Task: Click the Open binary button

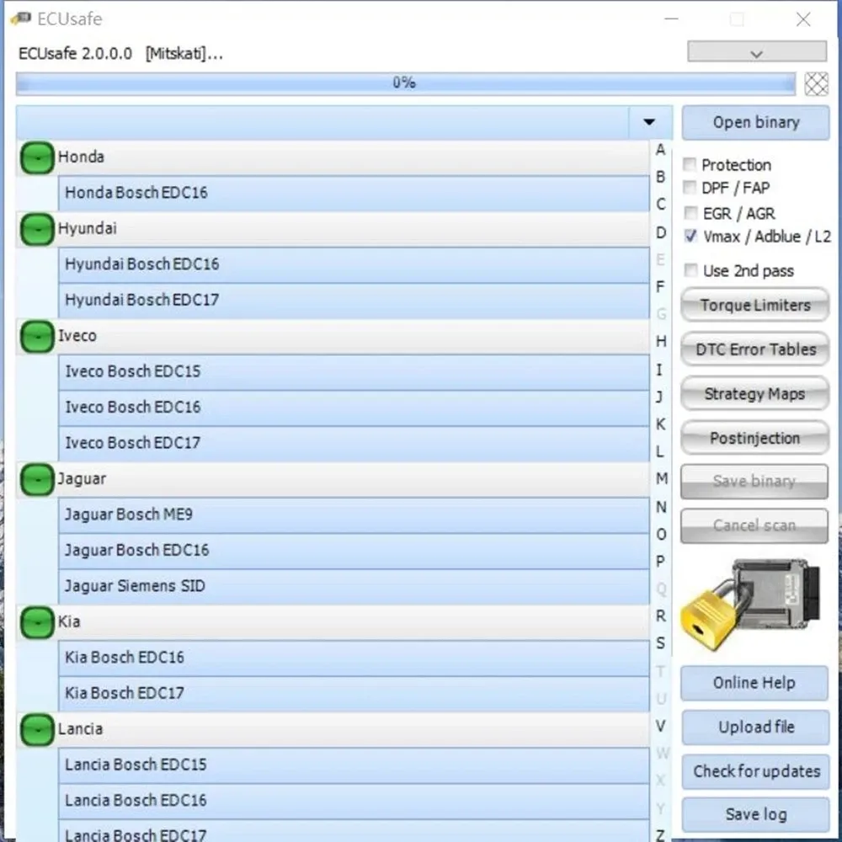Action: tap(755, 123)
